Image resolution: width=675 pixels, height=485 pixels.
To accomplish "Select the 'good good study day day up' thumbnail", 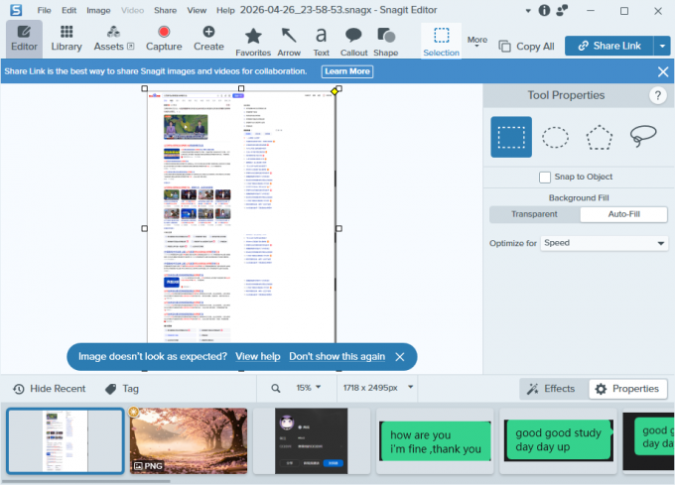I will pyautogui.click(x=558, y=441).
